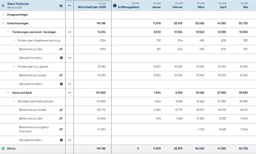
Task: Open three-dot menu for Forderungen und sonst. Vermögen
Action: pyautogui.click(x=69, y=32)
